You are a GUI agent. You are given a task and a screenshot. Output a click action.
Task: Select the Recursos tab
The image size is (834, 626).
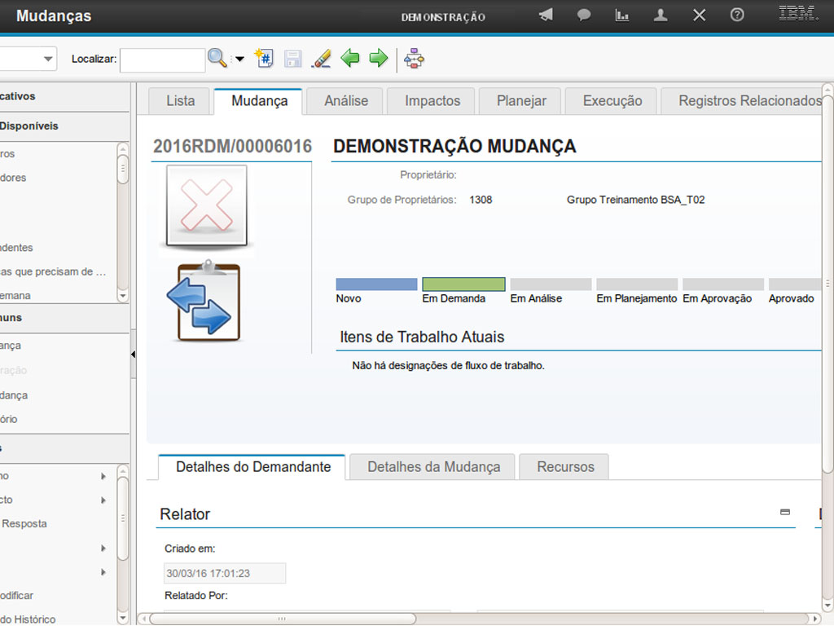(565, 467)
